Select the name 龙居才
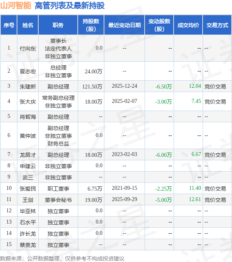This screenshot has height=262, width=232. pos(28,155)
